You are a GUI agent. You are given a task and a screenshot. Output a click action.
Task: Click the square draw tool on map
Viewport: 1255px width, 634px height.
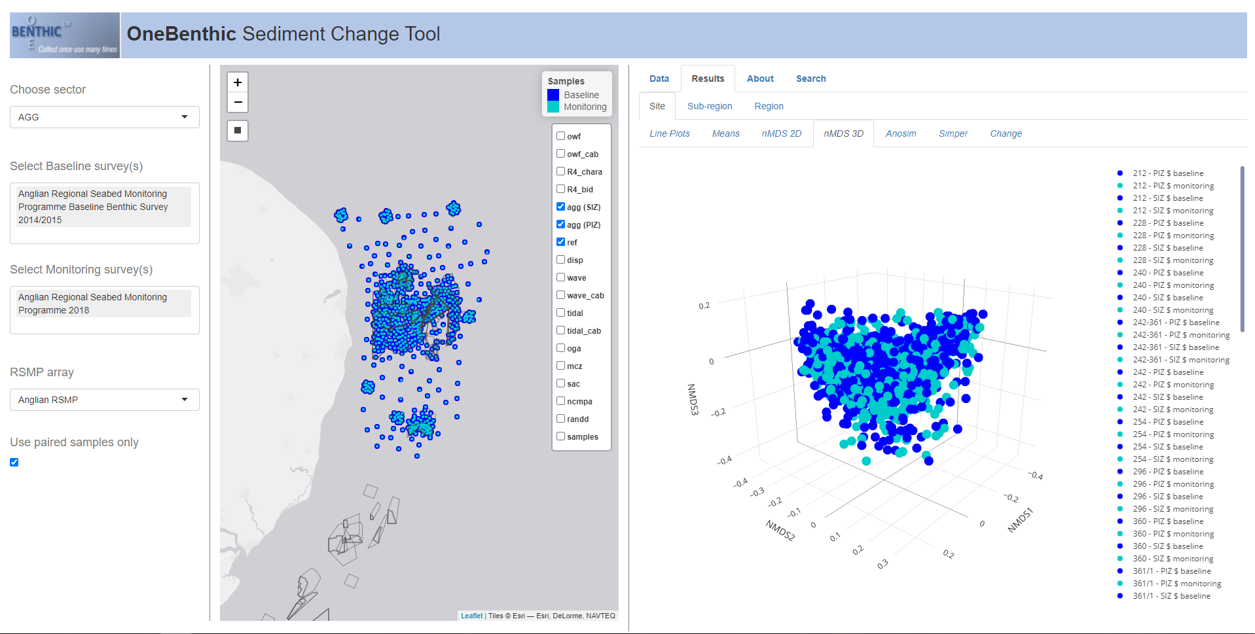point(238,130)
